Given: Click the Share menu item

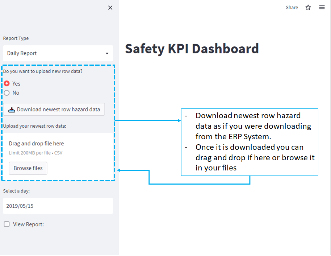Looking at the screenshot, I should click(x=292, y=7).
